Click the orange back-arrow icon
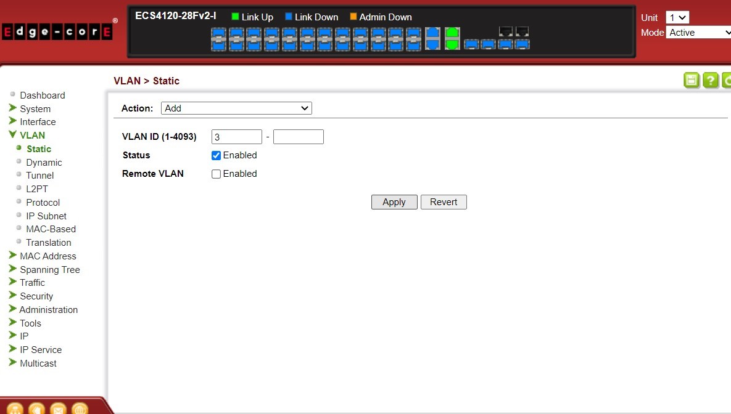The width and height of the screenshot is (731, 414). tap(36, 409)
